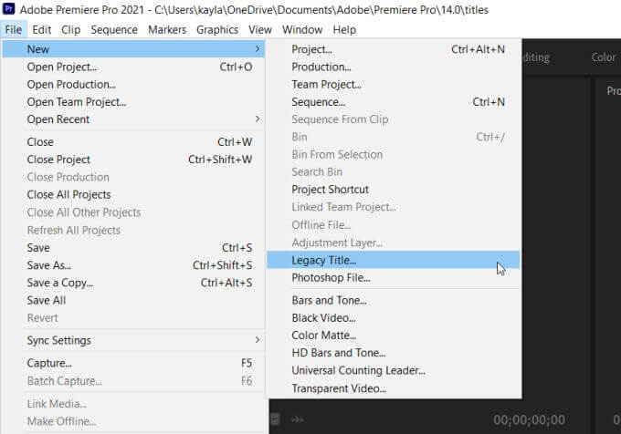This screenshot has height=434, width=621.
Task: Choose Universal Counting Leader
Action: click(358, 371)
